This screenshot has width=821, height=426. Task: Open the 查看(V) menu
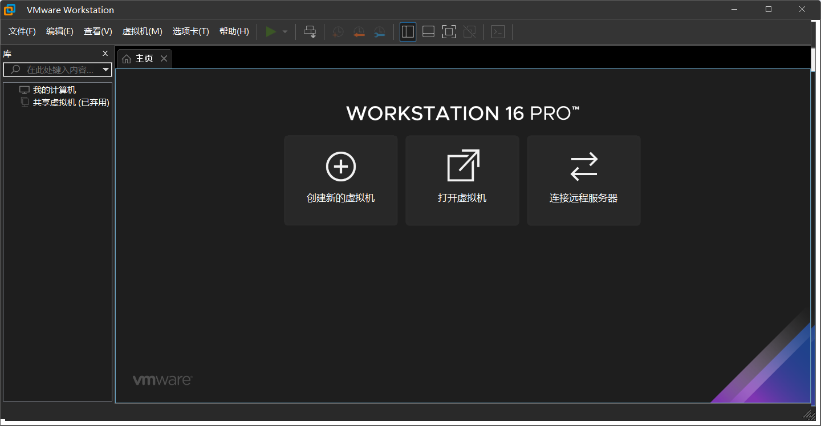pos(98,31)
